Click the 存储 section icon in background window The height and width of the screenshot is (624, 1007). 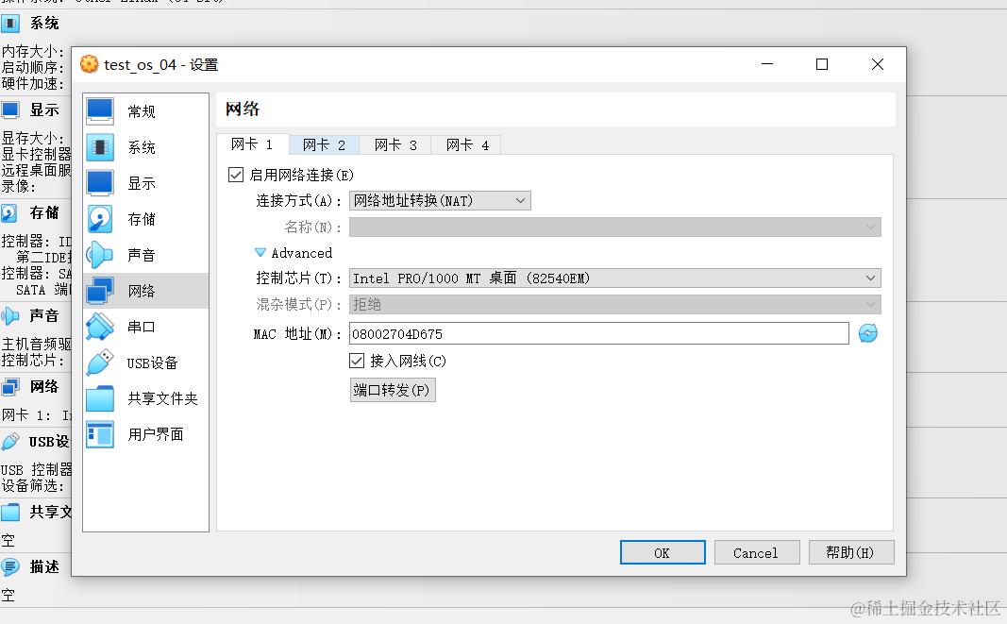[9, 212]
